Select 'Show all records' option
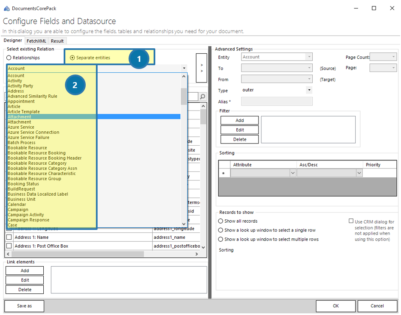This screenshot has height=315, width=401. [221, 221]
